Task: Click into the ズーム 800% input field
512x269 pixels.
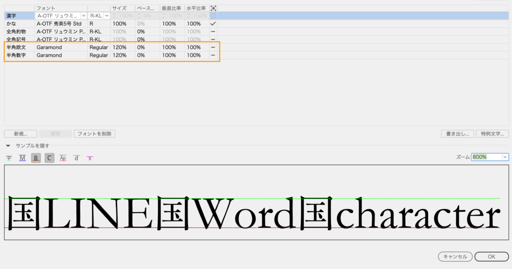Action: click(x=485, y=157)
